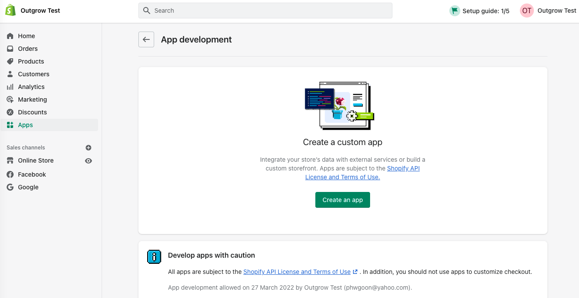Go back using the arrow button

point(146,39)
